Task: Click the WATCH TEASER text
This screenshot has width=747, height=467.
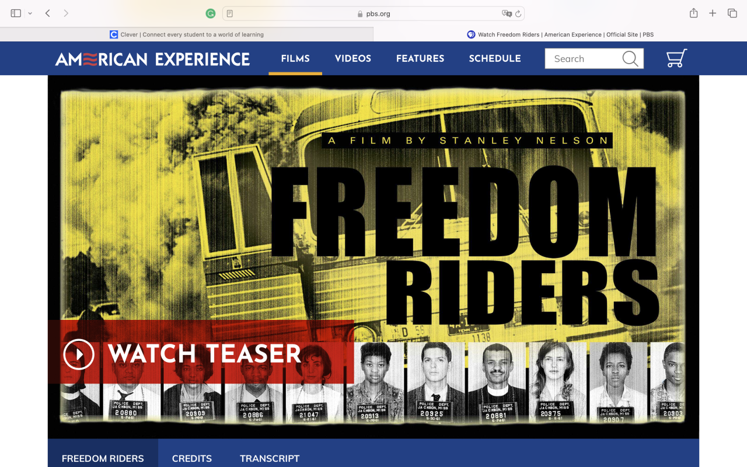Action: pos(204,354)
